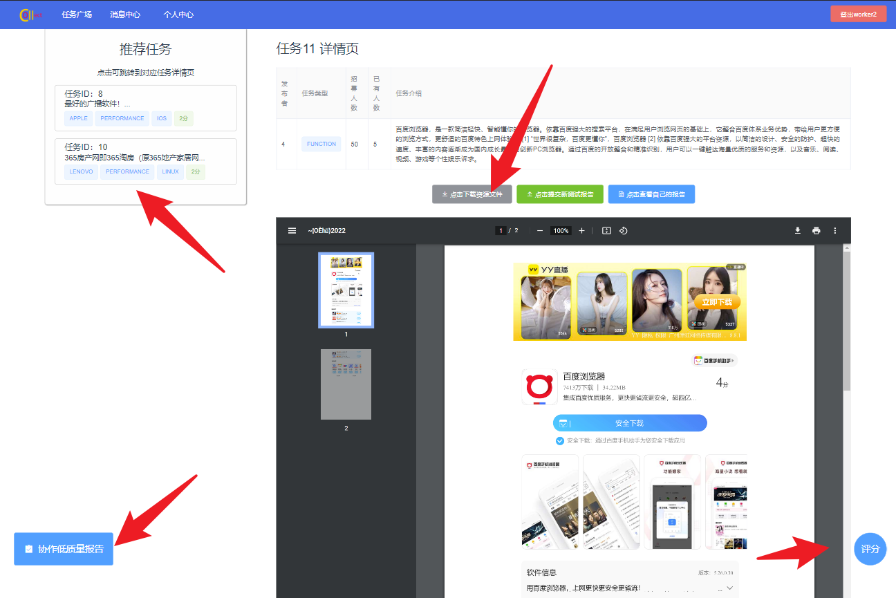Click the site logo in the navbar
Screen dimensions: 896x598
(31, 15)
